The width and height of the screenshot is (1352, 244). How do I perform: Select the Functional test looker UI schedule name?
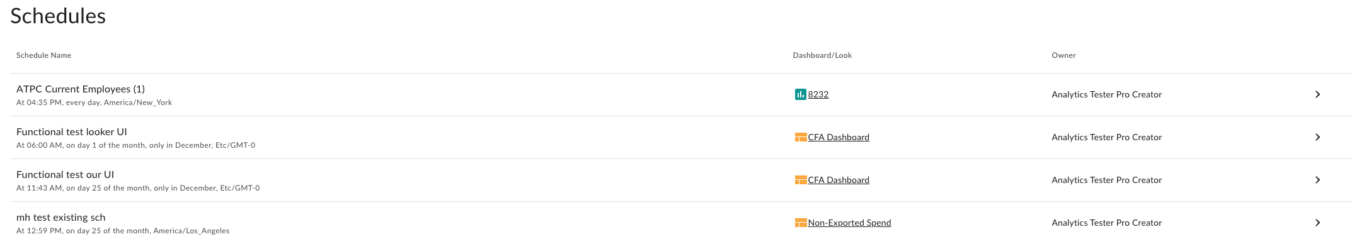[72, 132]
